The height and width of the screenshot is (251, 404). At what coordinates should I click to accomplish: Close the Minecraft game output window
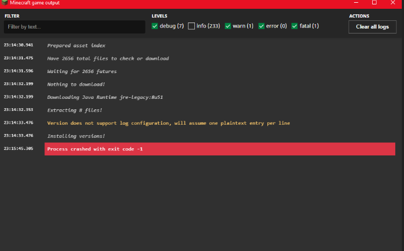[x=392, y=3]
